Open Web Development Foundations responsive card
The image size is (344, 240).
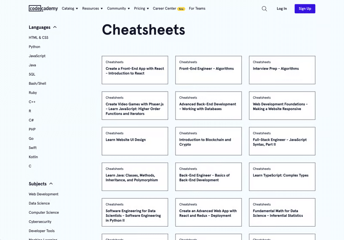point(282,105)
